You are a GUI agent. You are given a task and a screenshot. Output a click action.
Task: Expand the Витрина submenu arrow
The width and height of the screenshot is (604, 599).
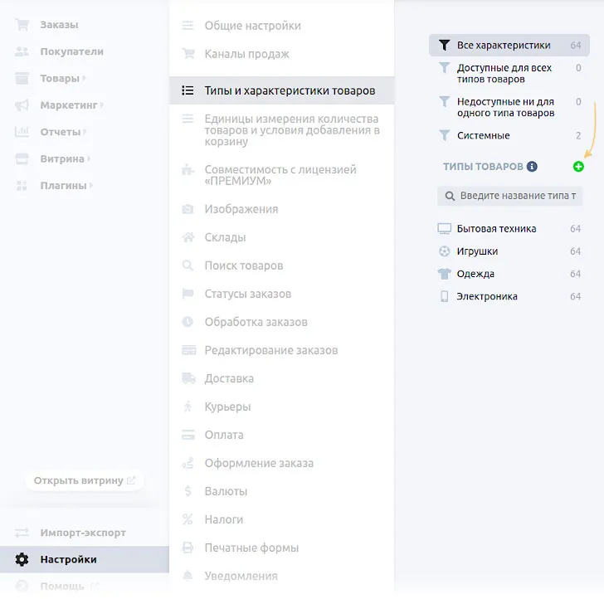pyautogui.click(x=90, y=158)
